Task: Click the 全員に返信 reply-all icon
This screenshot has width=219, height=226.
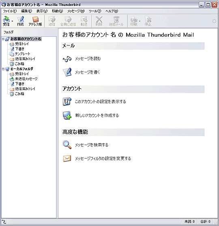Action: pyautogui.click(x=68, y=21)
